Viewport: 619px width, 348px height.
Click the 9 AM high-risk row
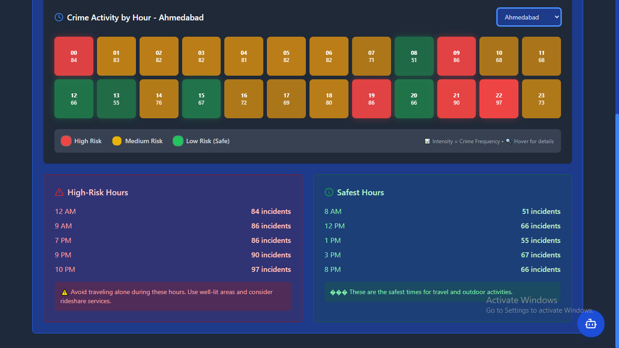173,226
